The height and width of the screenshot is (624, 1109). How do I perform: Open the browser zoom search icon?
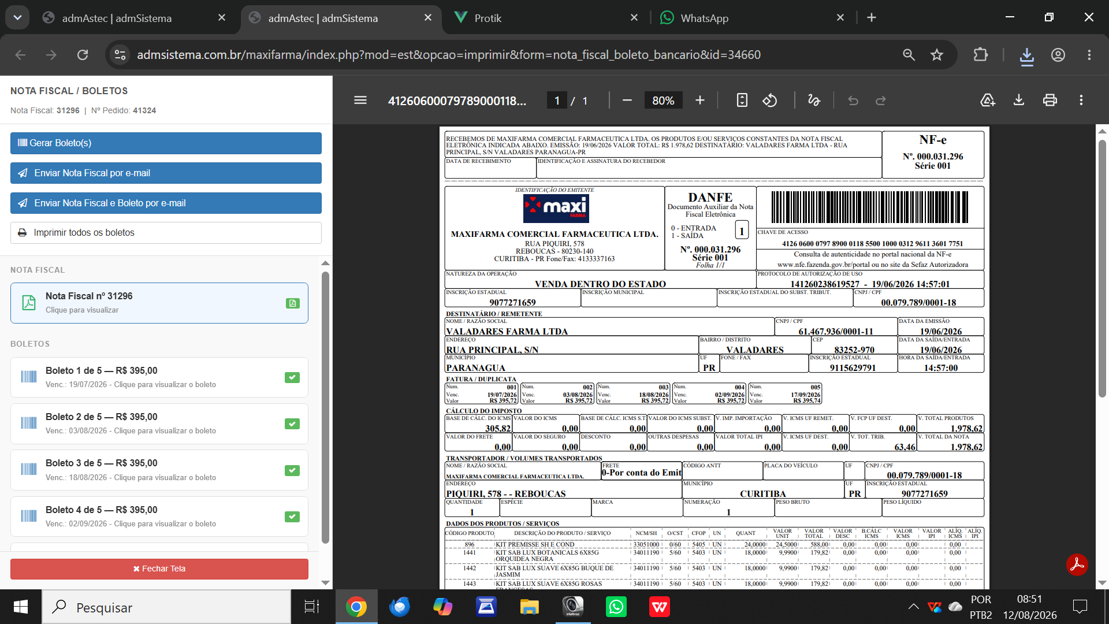(x=909, y=55)
